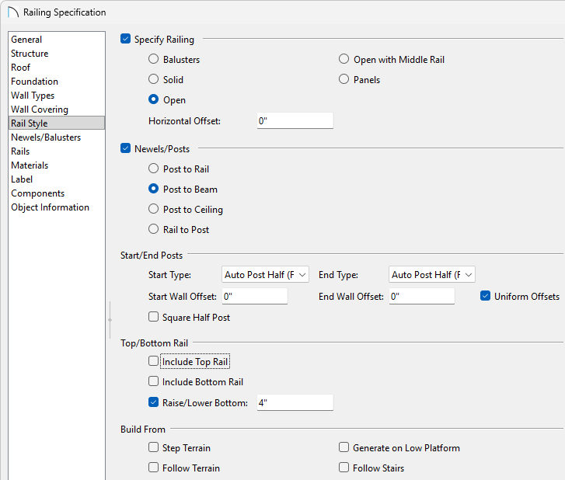This screenshot has width=565, height=480.
Task: Open the Start Type dropdown
Action: (x=265, y=275)
